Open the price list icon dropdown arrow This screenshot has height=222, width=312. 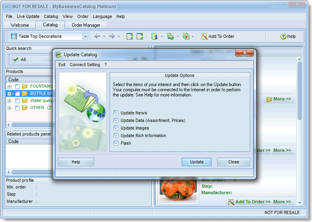pyautogui.click(x=162, y=36)
